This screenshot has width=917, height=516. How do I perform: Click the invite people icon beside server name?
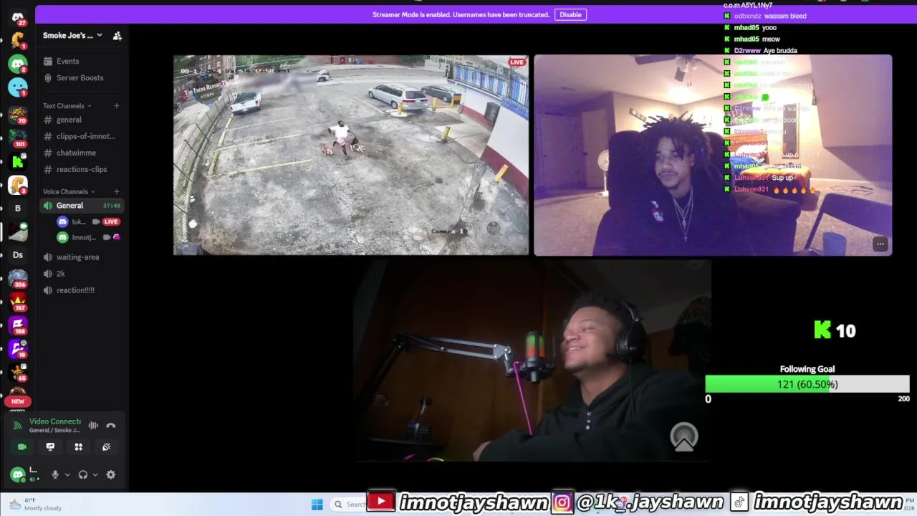coord(117,35)
